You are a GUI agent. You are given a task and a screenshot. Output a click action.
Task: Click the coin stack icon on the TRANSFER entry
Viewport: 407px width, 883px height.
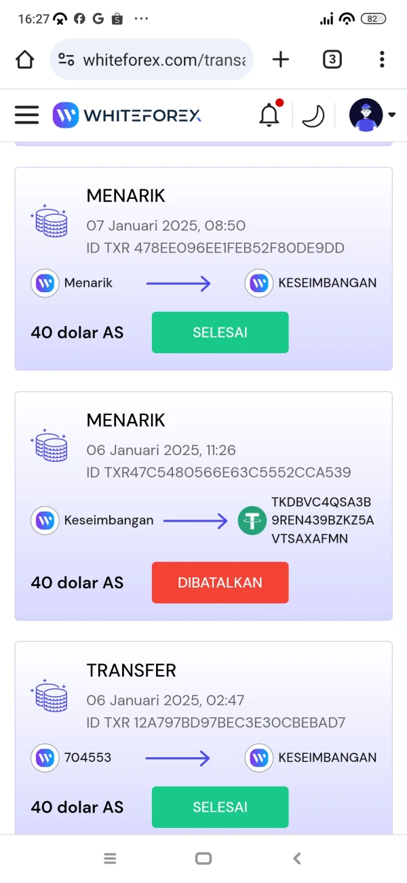coord(49,696)
